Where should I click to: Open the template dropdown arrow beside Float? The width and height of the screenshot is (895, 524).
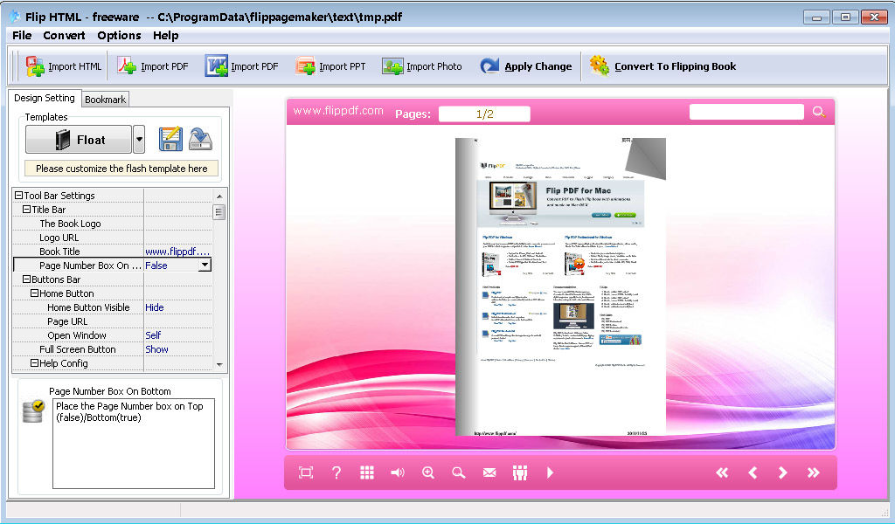(x=139, y=140)
